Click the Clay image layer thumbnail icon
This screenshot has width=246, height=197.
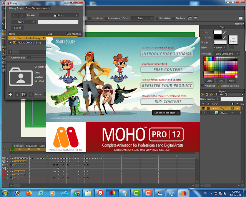pos(217,112)
